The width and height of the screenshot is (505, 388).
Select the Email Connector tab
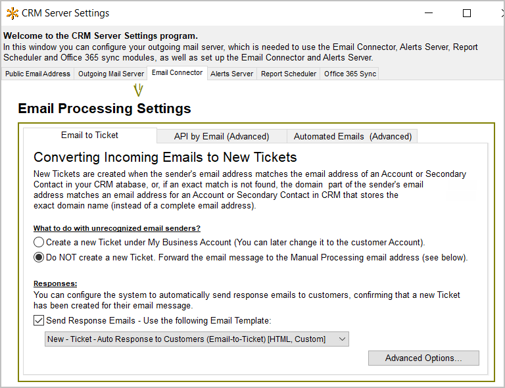pyautogui.click(x=177, y=73)
